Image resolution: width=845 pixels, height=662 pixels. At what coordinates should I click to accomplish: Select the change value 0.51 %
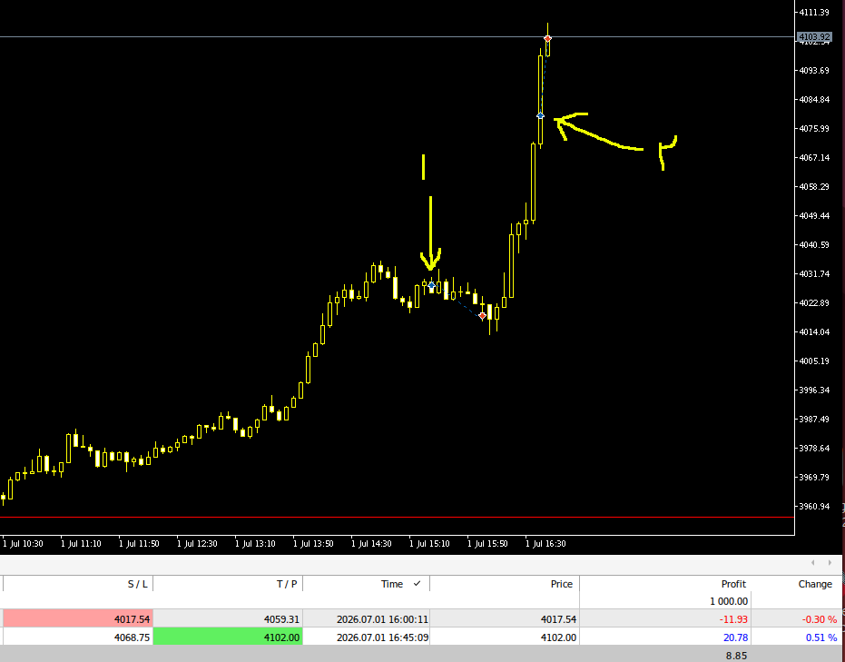tap(821, 637)
